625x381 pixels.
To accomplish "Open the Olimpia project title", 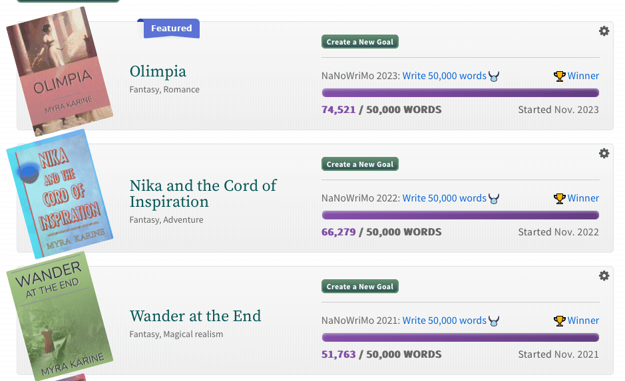I will point(158,71).
